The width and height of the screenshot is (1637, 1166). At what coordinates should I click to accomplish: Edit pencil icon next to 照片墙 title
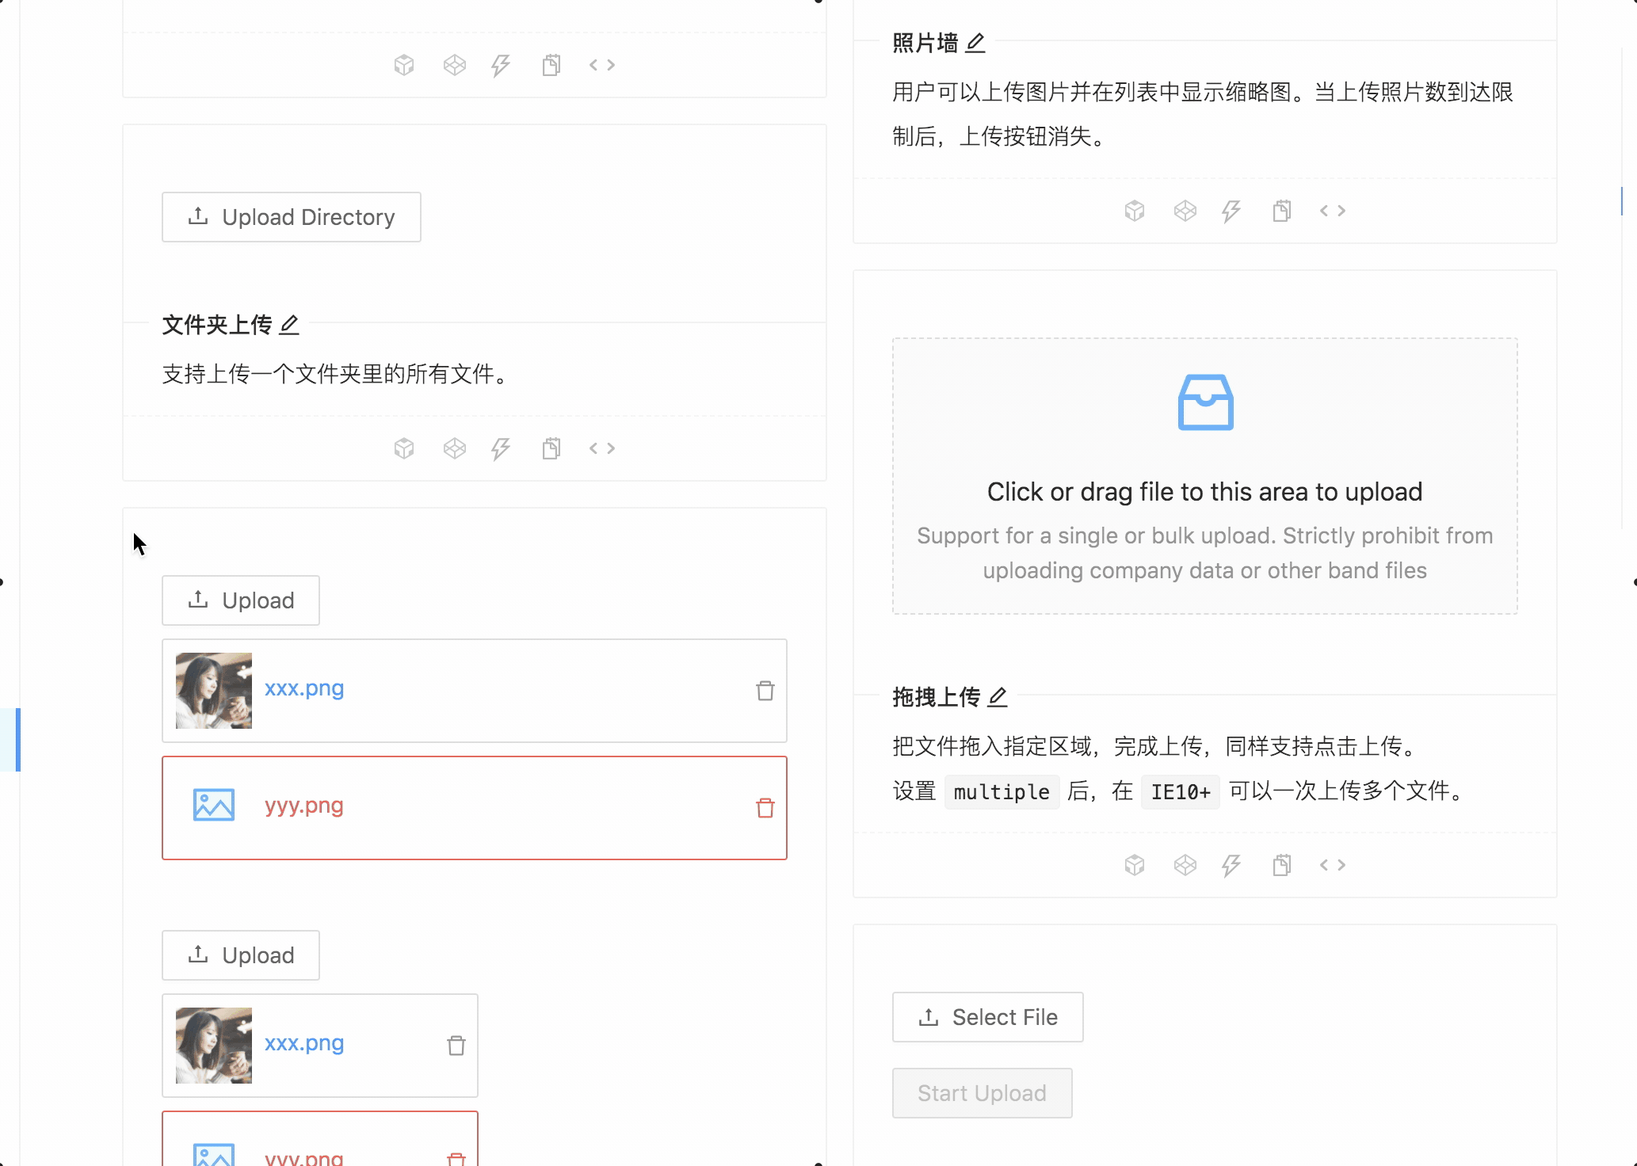pyautogui.click(x=976, y=43)
